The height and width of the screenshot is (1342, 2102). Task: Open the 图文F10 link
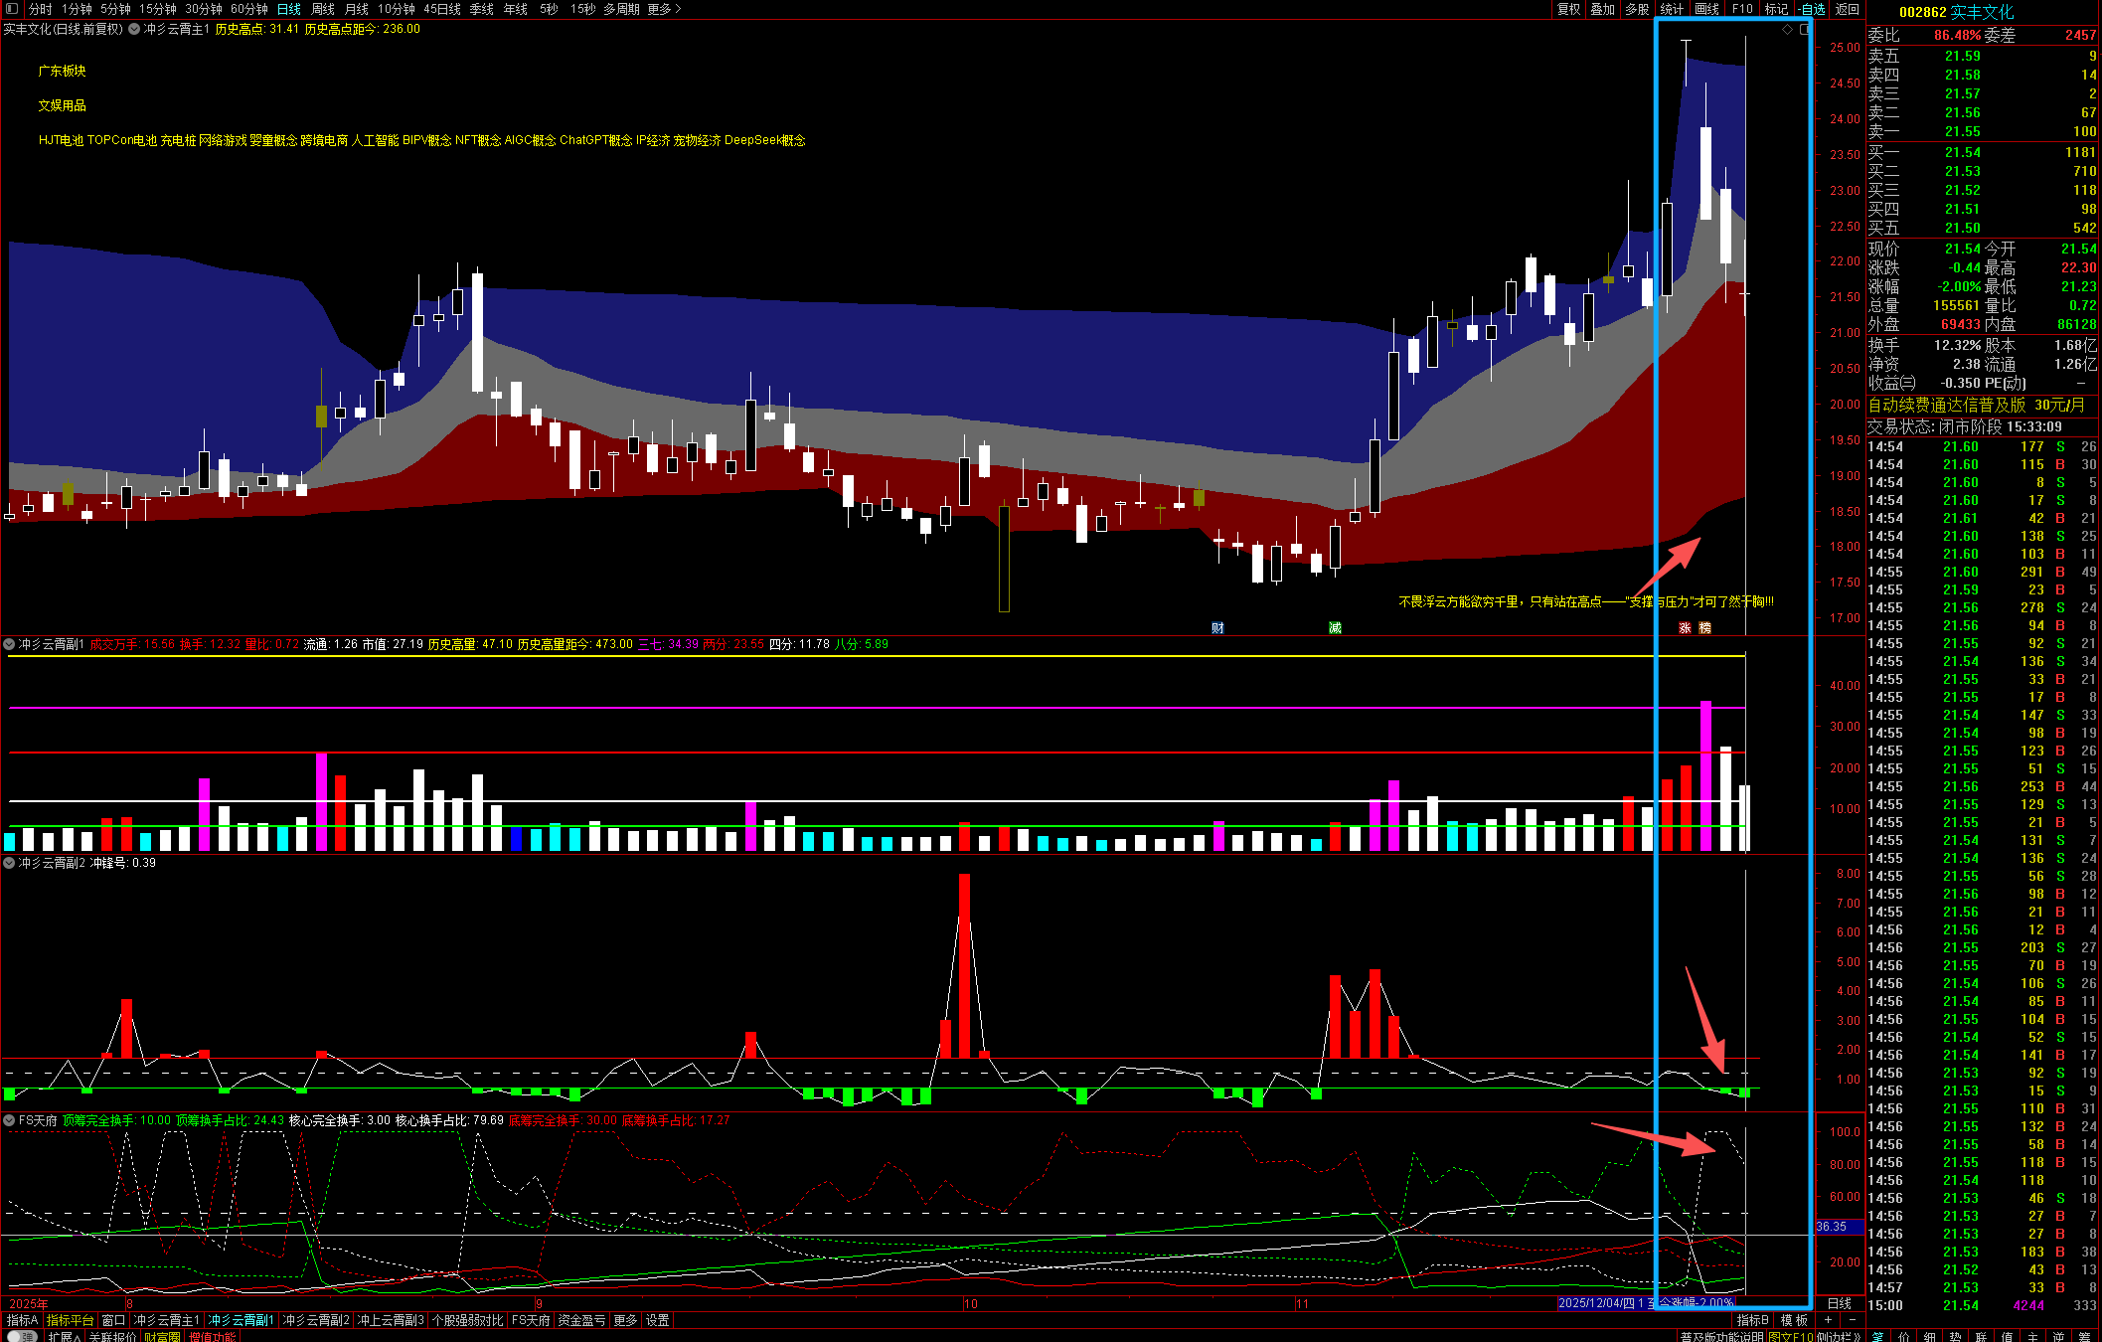(1791, 1336)
